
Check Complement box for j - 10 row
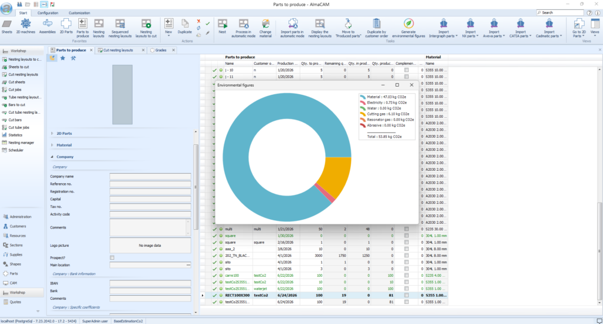coord(406,70)
